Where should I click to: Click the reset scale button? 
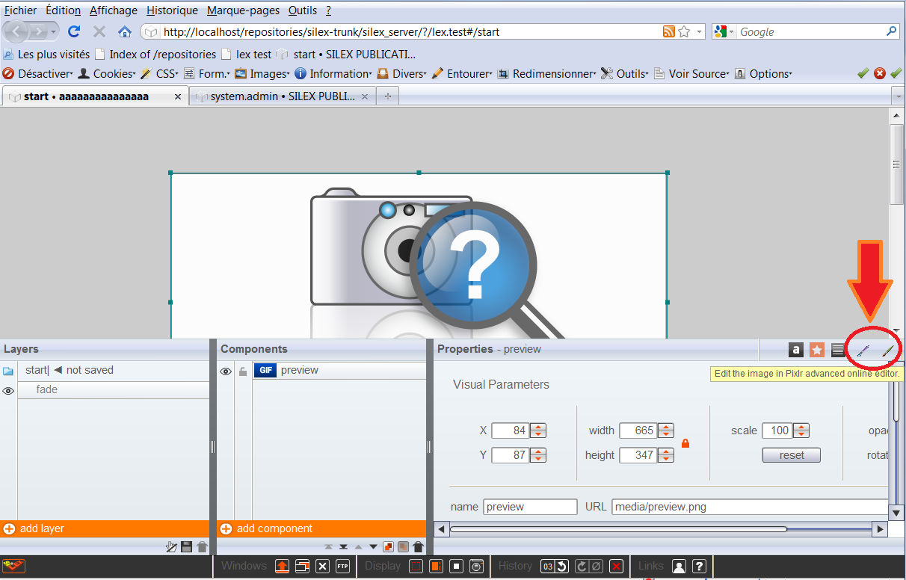point(791,455)
